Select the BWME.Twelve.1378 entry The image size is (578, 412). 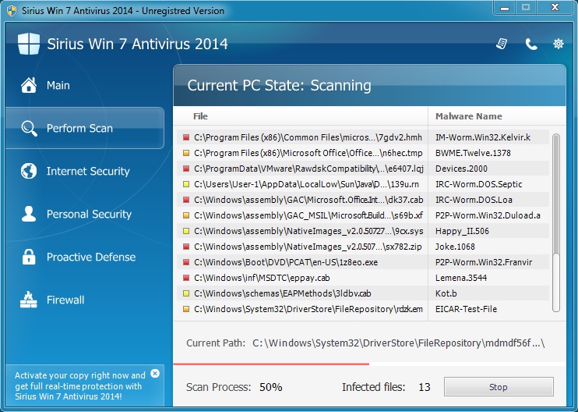click(473, 153)
